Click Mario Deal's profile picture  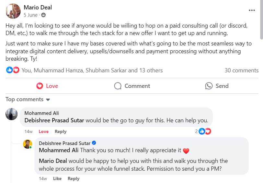13,11
